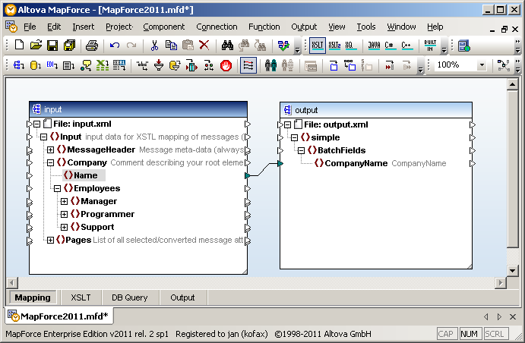Select Java as the output language
Screen dimensions: 525x343
(x=374, y=46)
